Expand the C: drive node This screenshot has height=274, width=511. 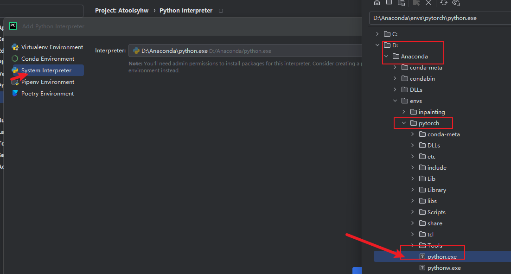tap(377, 33)
